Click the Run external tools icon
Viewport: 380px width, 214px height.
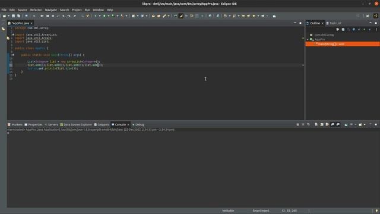click(x=122, y=16)
